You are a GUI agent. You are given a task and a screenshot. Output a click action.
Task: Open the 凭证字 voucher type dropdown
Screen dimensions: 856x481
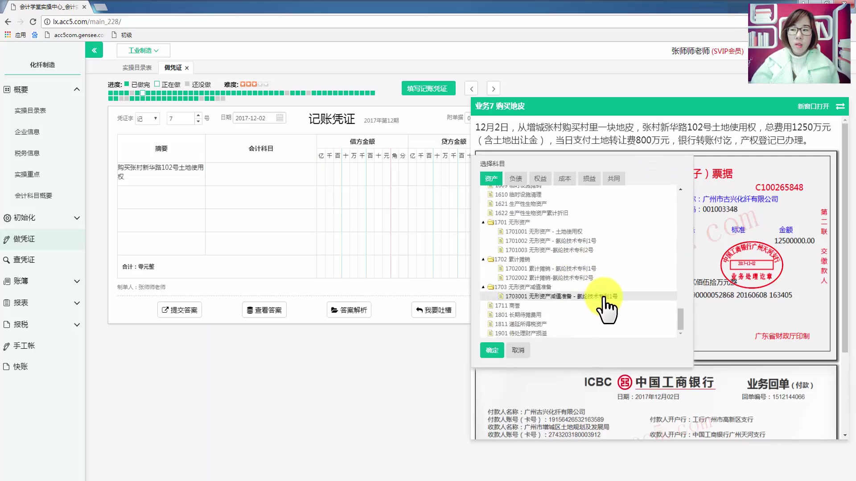pos(147,118)
